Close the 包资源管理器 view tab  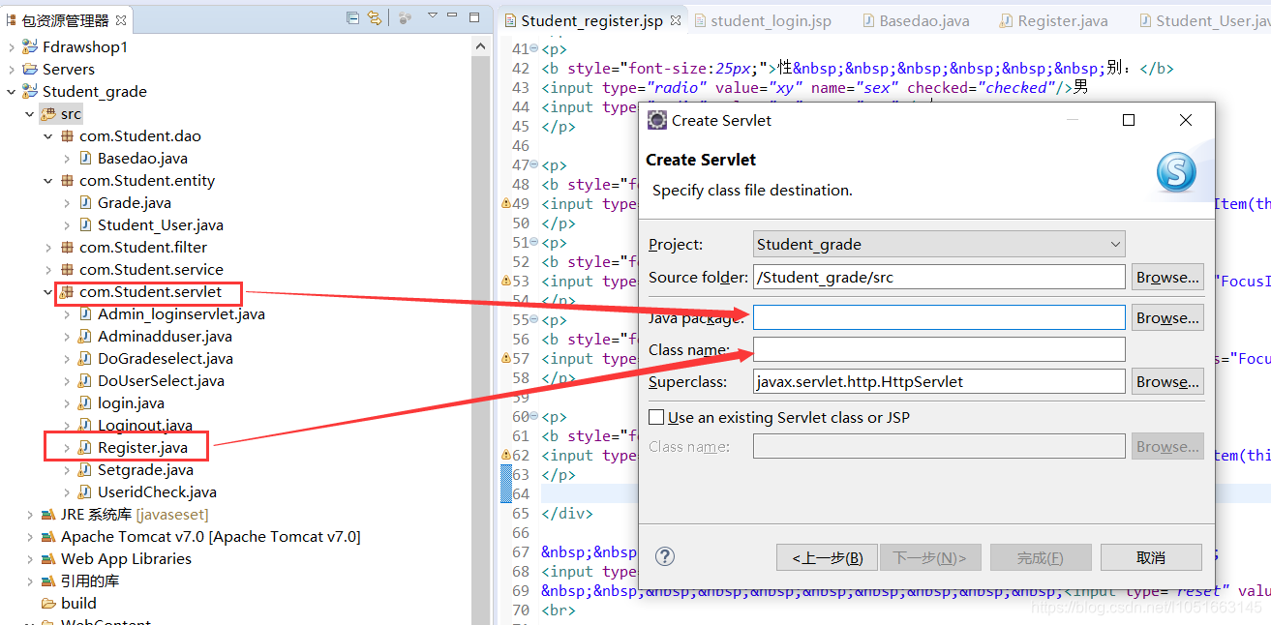click(x=121, y=19)
